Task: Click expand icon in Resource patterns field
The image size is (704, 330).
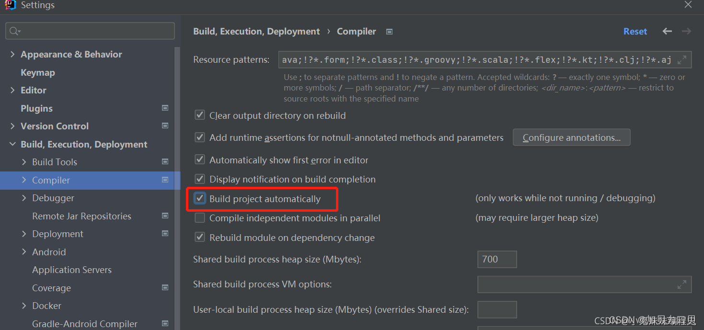Action: [682, 60]
